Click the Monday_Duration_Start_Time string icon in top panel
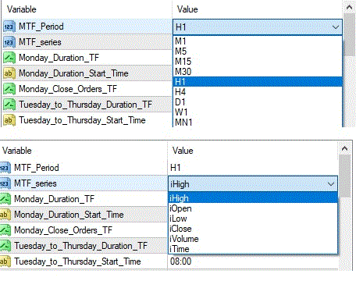This screenshot has width=356, height=281. (x=9, y=73)
